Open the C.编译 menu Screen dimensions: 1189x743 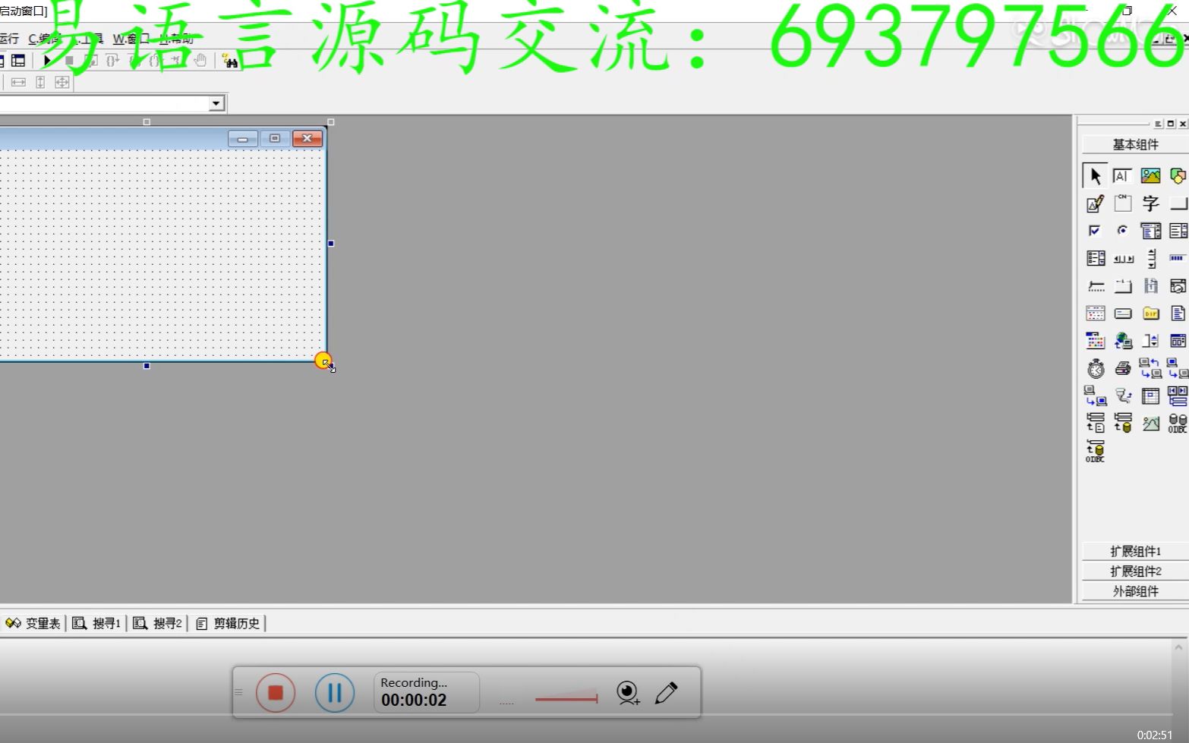pos(44,39)
